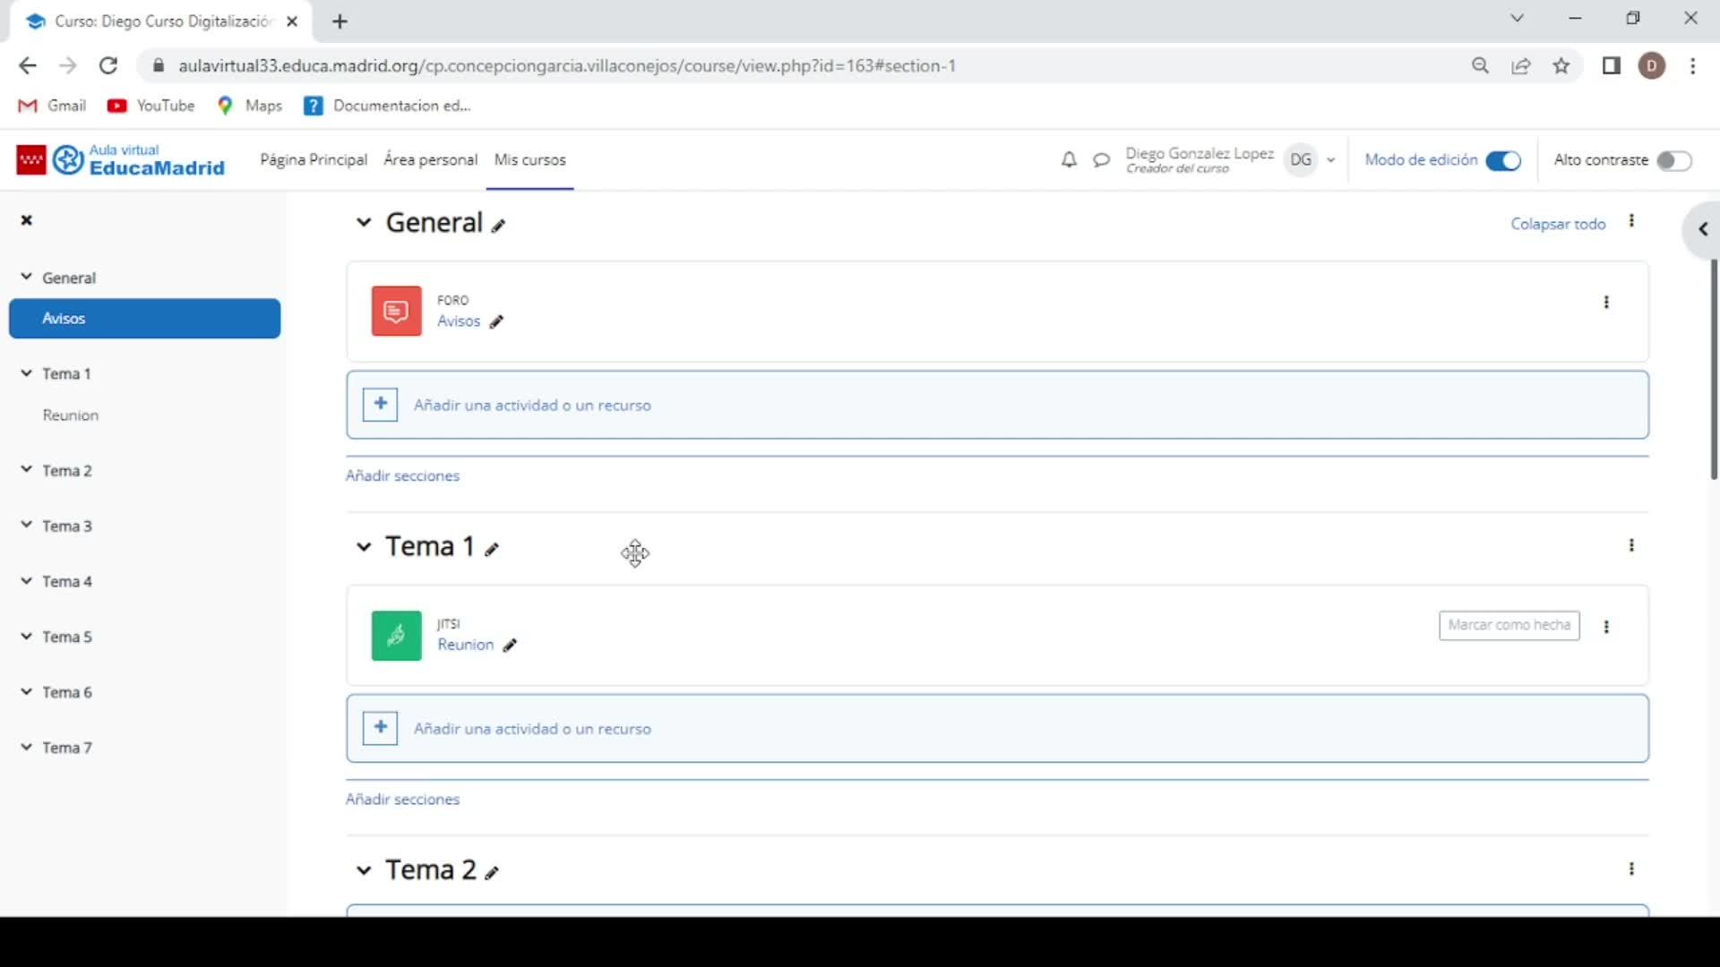Open the messages speech bubble icon
The height and width of the screenshot is (967, 1720).
(1101, 160)
